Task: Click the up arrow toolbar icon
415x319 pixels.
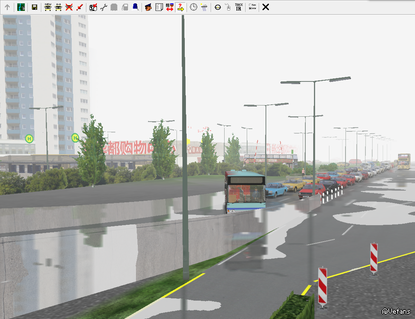Action: tap(8, 7)
